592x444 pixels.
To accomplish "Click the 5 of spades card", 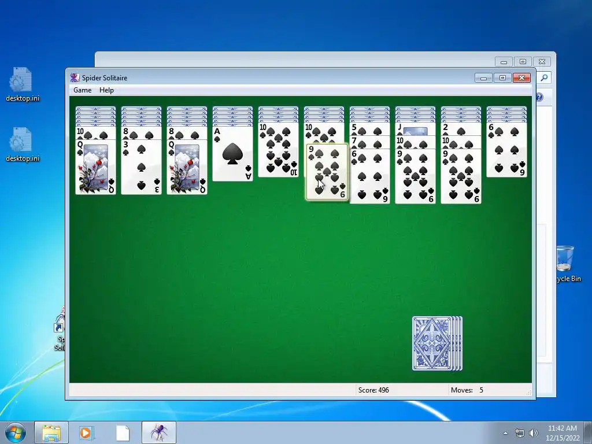I will pyautogui.click(x=369, y=129).
